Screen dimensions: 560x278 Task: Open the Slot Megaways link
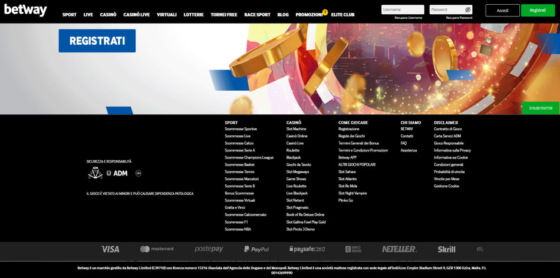pyautogui.click(x=298, y=171)
